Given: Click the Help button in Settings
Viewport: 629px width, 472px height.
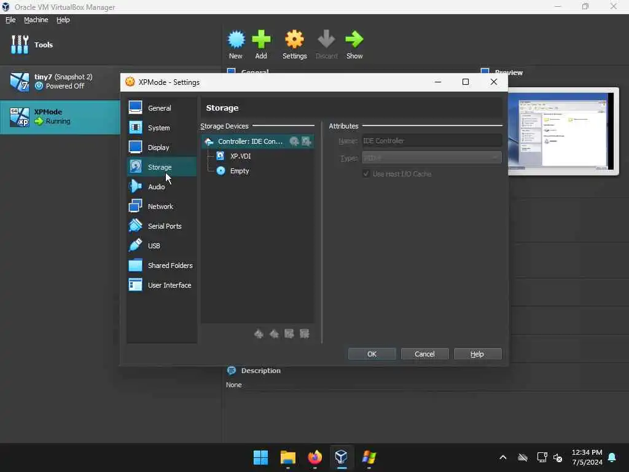Looking at the screenshot, I should 477,354.
